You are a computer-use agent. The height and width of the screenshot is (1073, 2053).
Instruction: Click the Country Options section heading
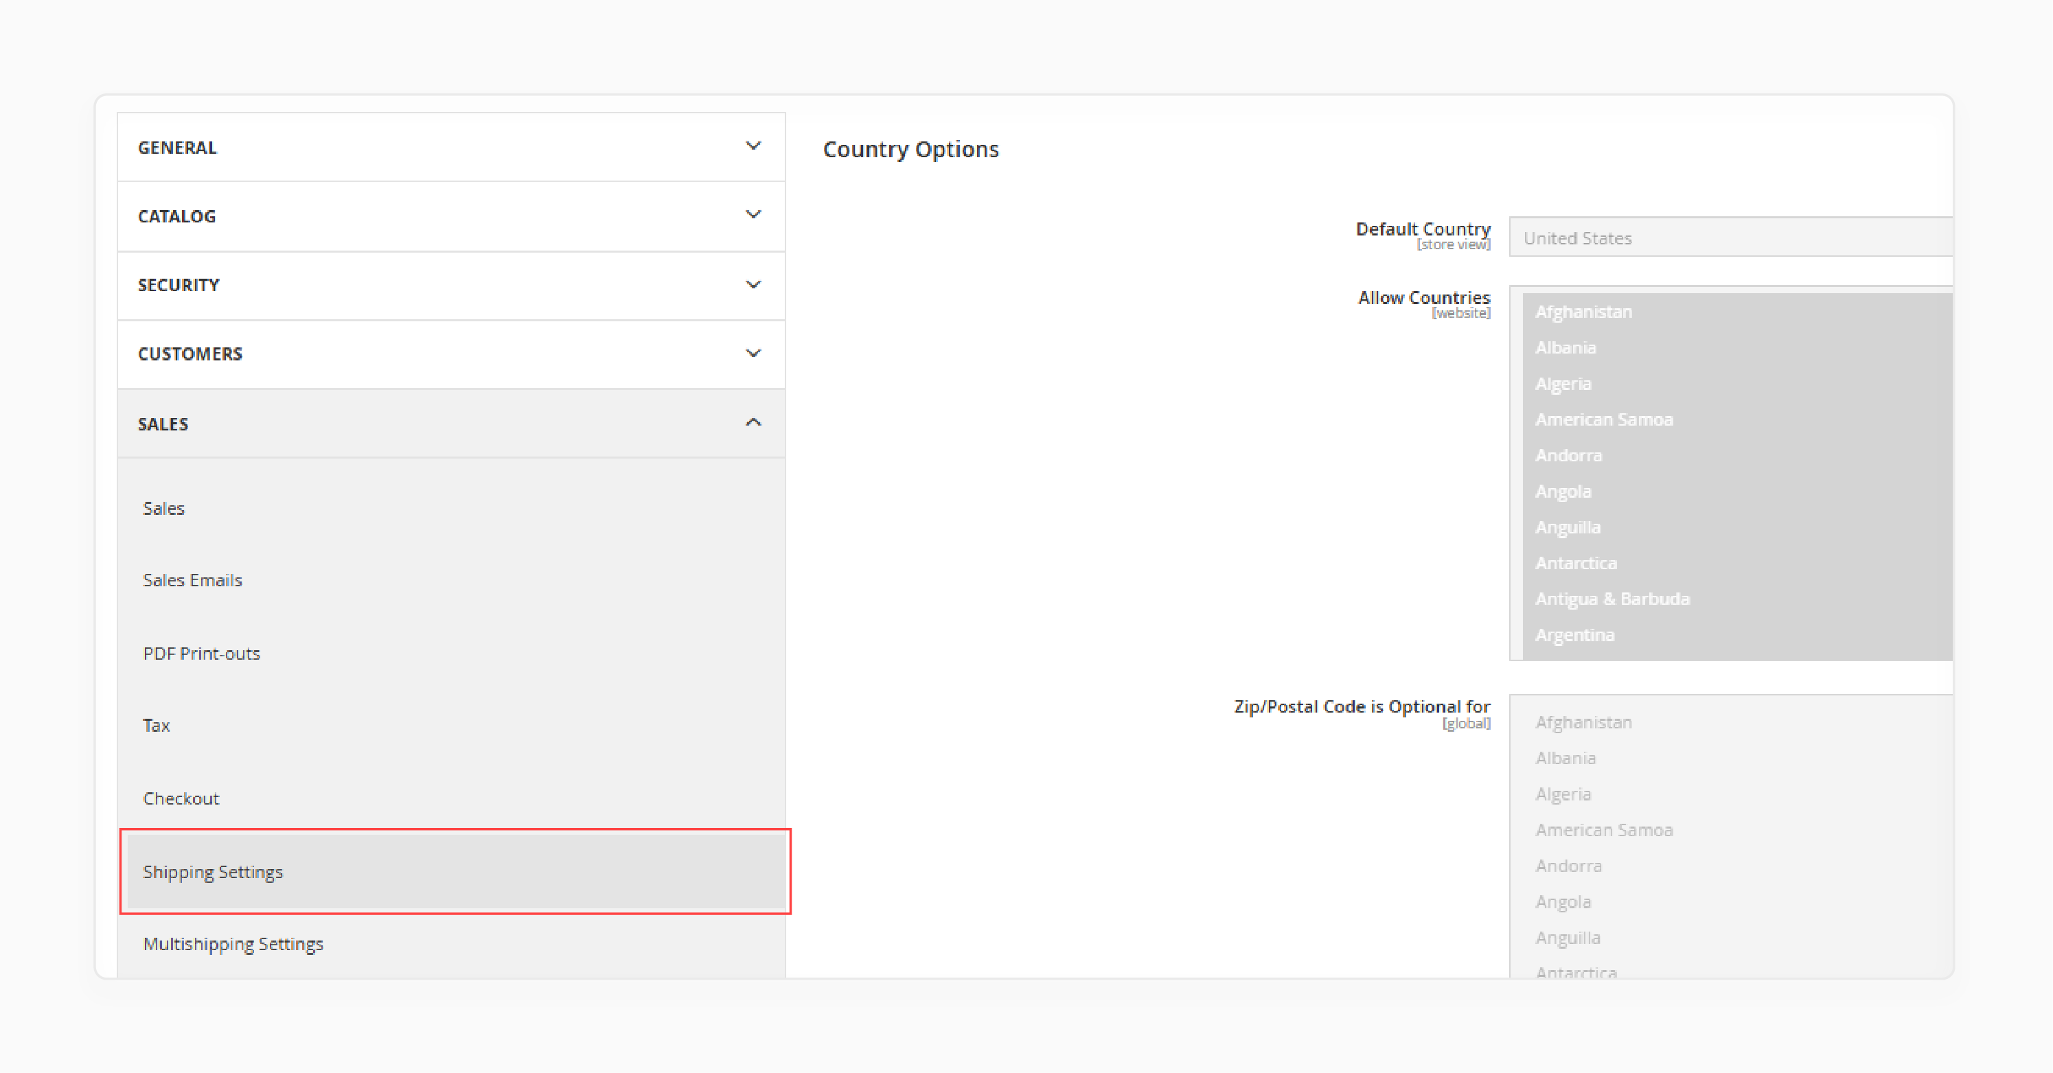[910, 149]
